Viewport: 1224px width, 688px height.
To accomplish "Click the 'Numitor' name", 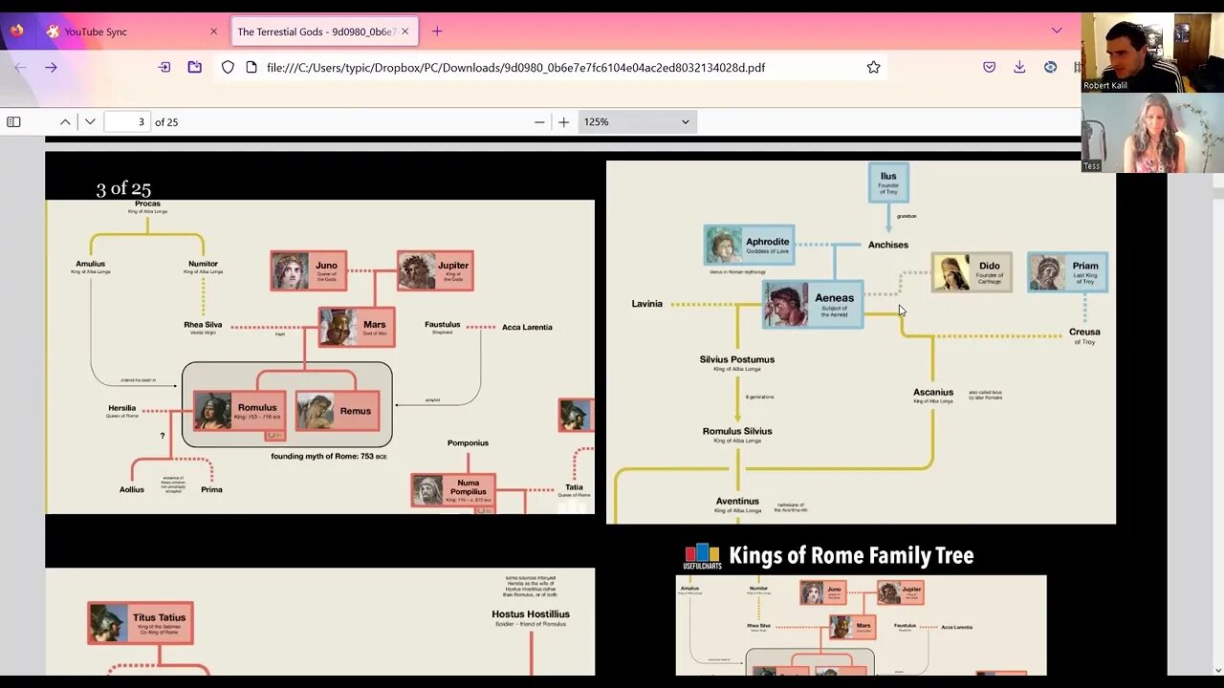I will (x=203, y=264).
